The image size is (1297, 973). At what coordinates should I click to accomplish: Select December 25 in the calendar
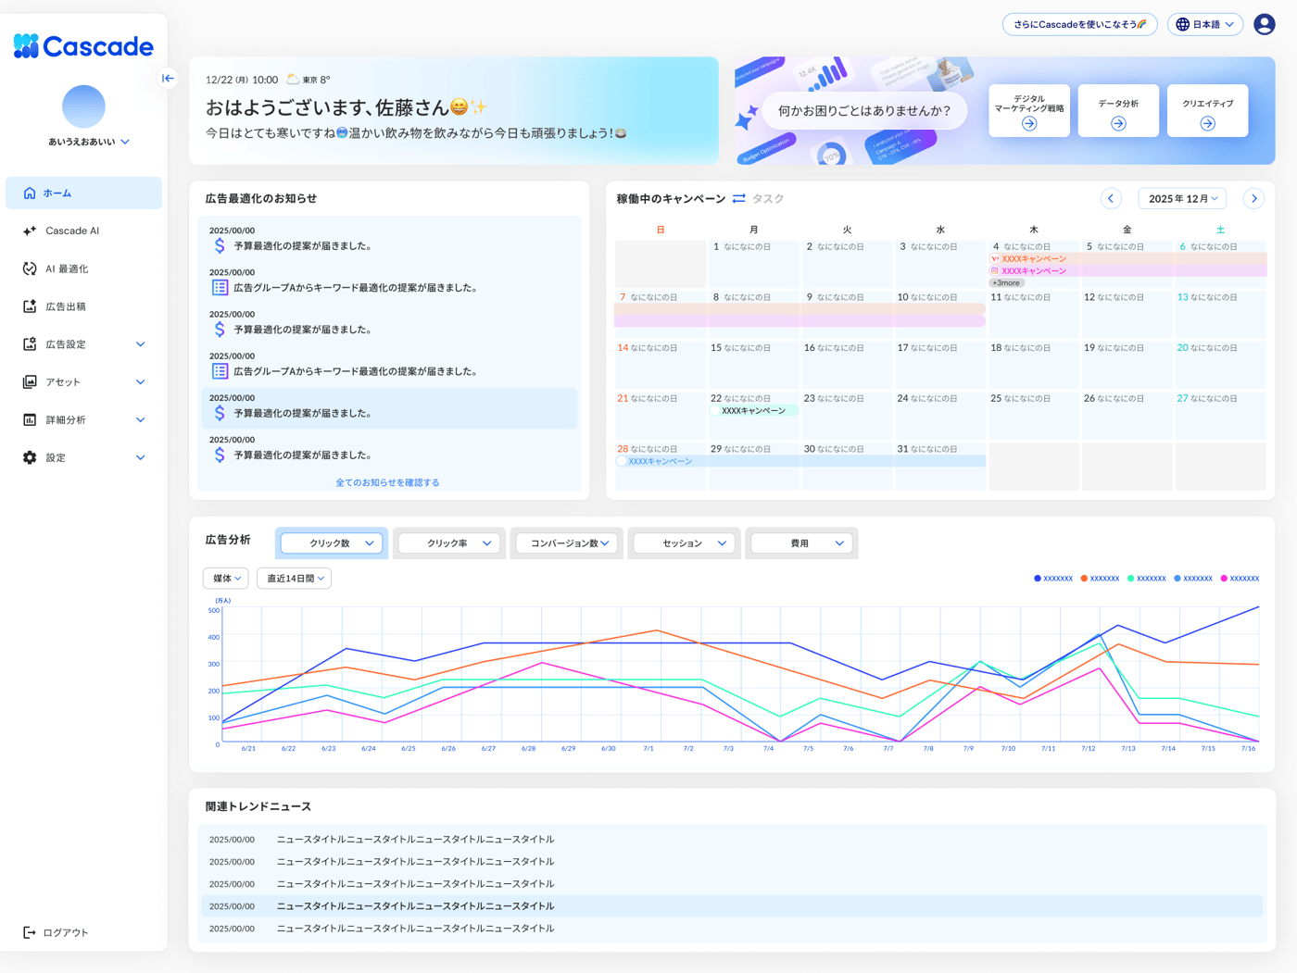1034,415
